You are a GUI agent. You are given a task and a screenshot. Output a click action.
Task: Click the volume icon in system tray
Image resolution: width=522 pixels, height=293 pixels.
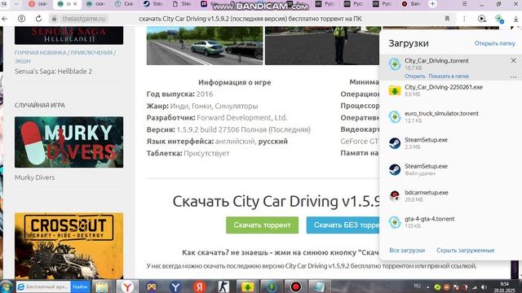click(484, 287)
